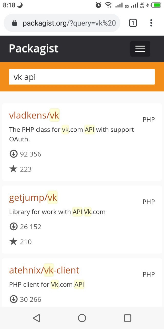This screenshot has height=329, width=164.
Task: Open the vladkens/vk package link
Action: (34, 115)
